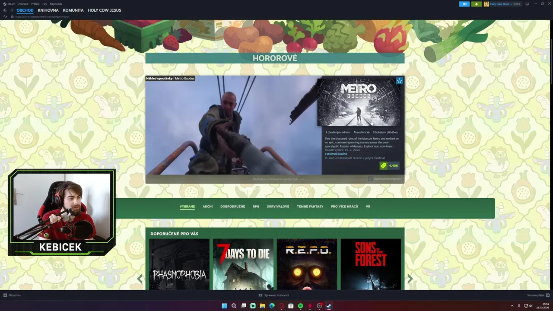Viewport: 553px width, 311px height.
Task: Select the PRO VÍCE HRÁČŮ category tab
Action: point(344,206)
